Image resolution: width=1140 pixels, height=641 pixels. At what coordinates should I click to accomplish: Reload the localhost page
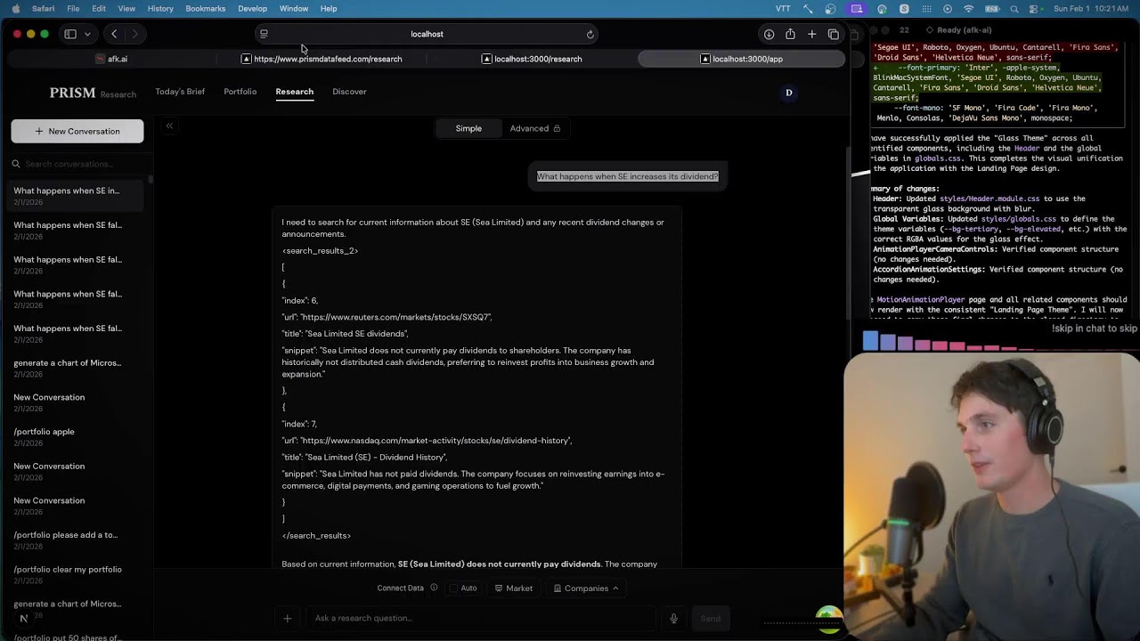(x=590, y=34)
